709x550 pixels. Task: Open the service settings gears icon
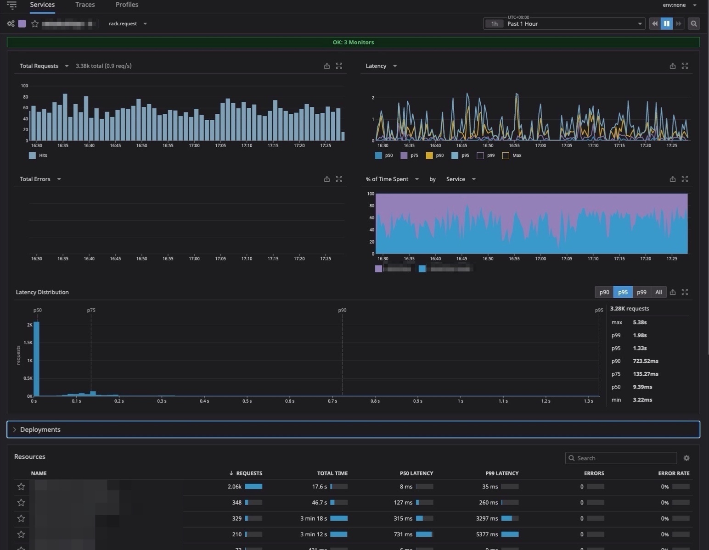[x=11, y=24]
